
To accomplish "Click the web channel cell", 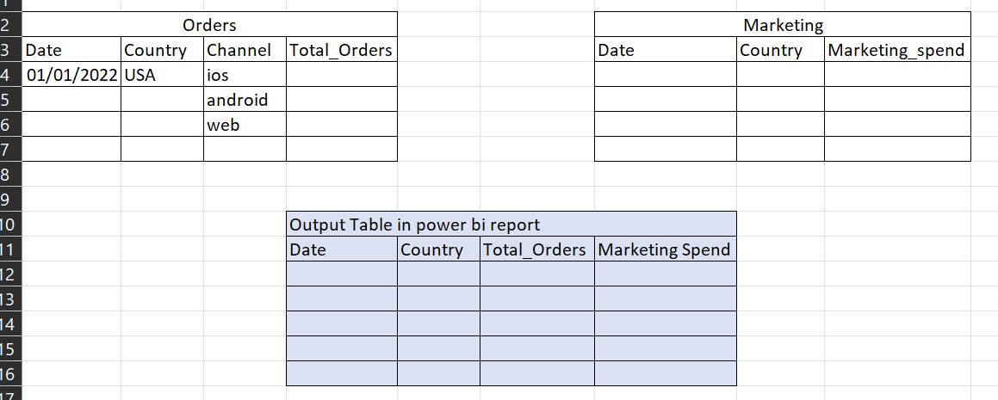I will tap(245, 124).
